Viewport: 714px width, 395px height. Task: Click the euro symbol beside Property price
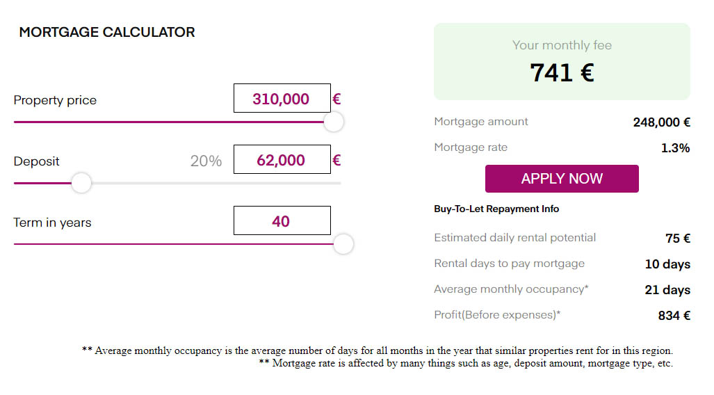[336, 99]
